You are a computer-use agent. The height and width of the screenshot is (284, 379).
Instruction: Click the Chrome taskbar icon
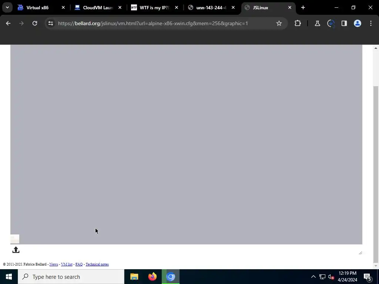coord(171,277)
